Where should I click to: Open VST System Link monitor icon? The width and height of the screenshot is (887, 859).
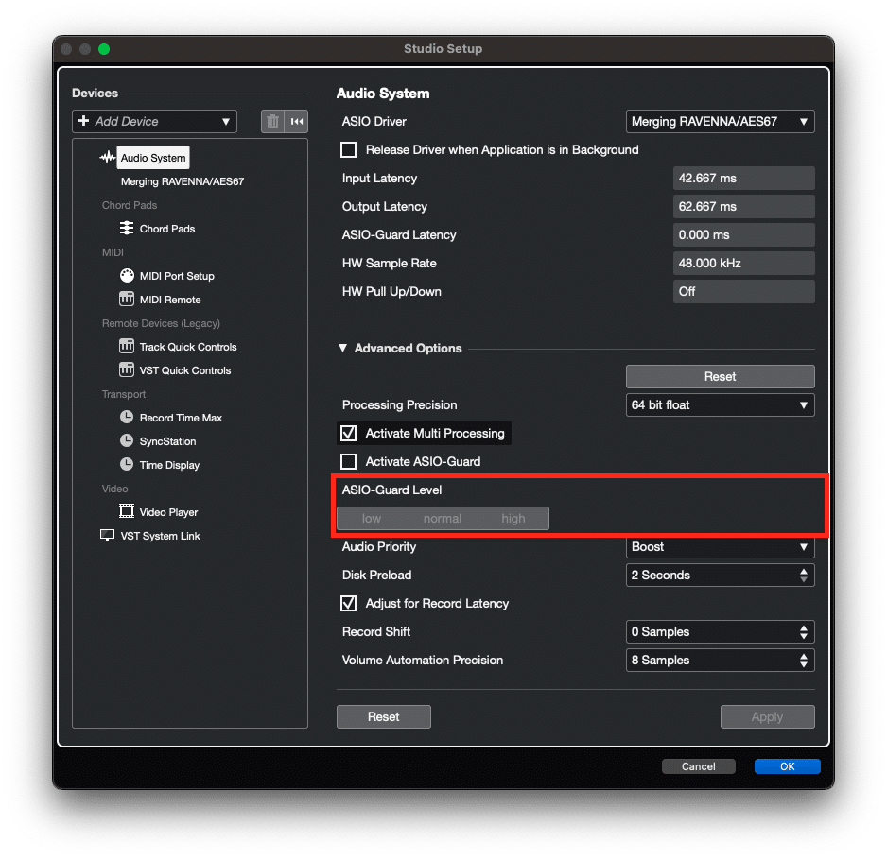pyautogui.click(x=108, y=536)
